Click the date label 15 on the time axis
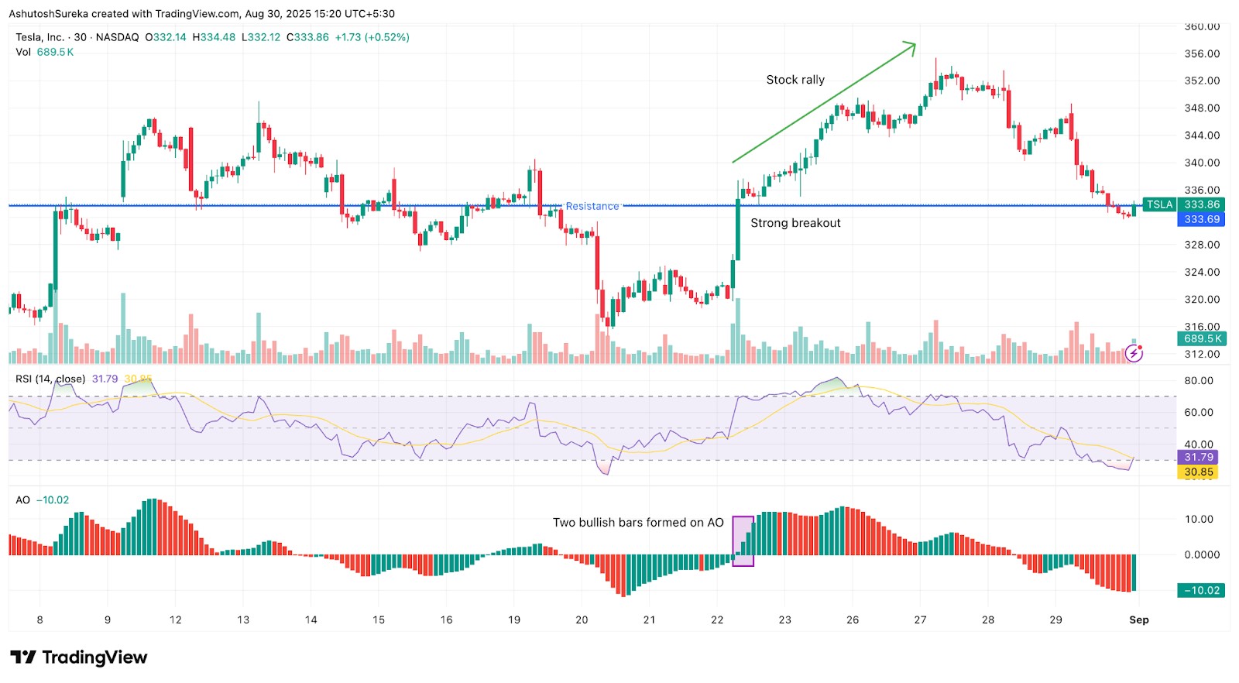This screenshot has height=683, width=1239. (379, 620)
